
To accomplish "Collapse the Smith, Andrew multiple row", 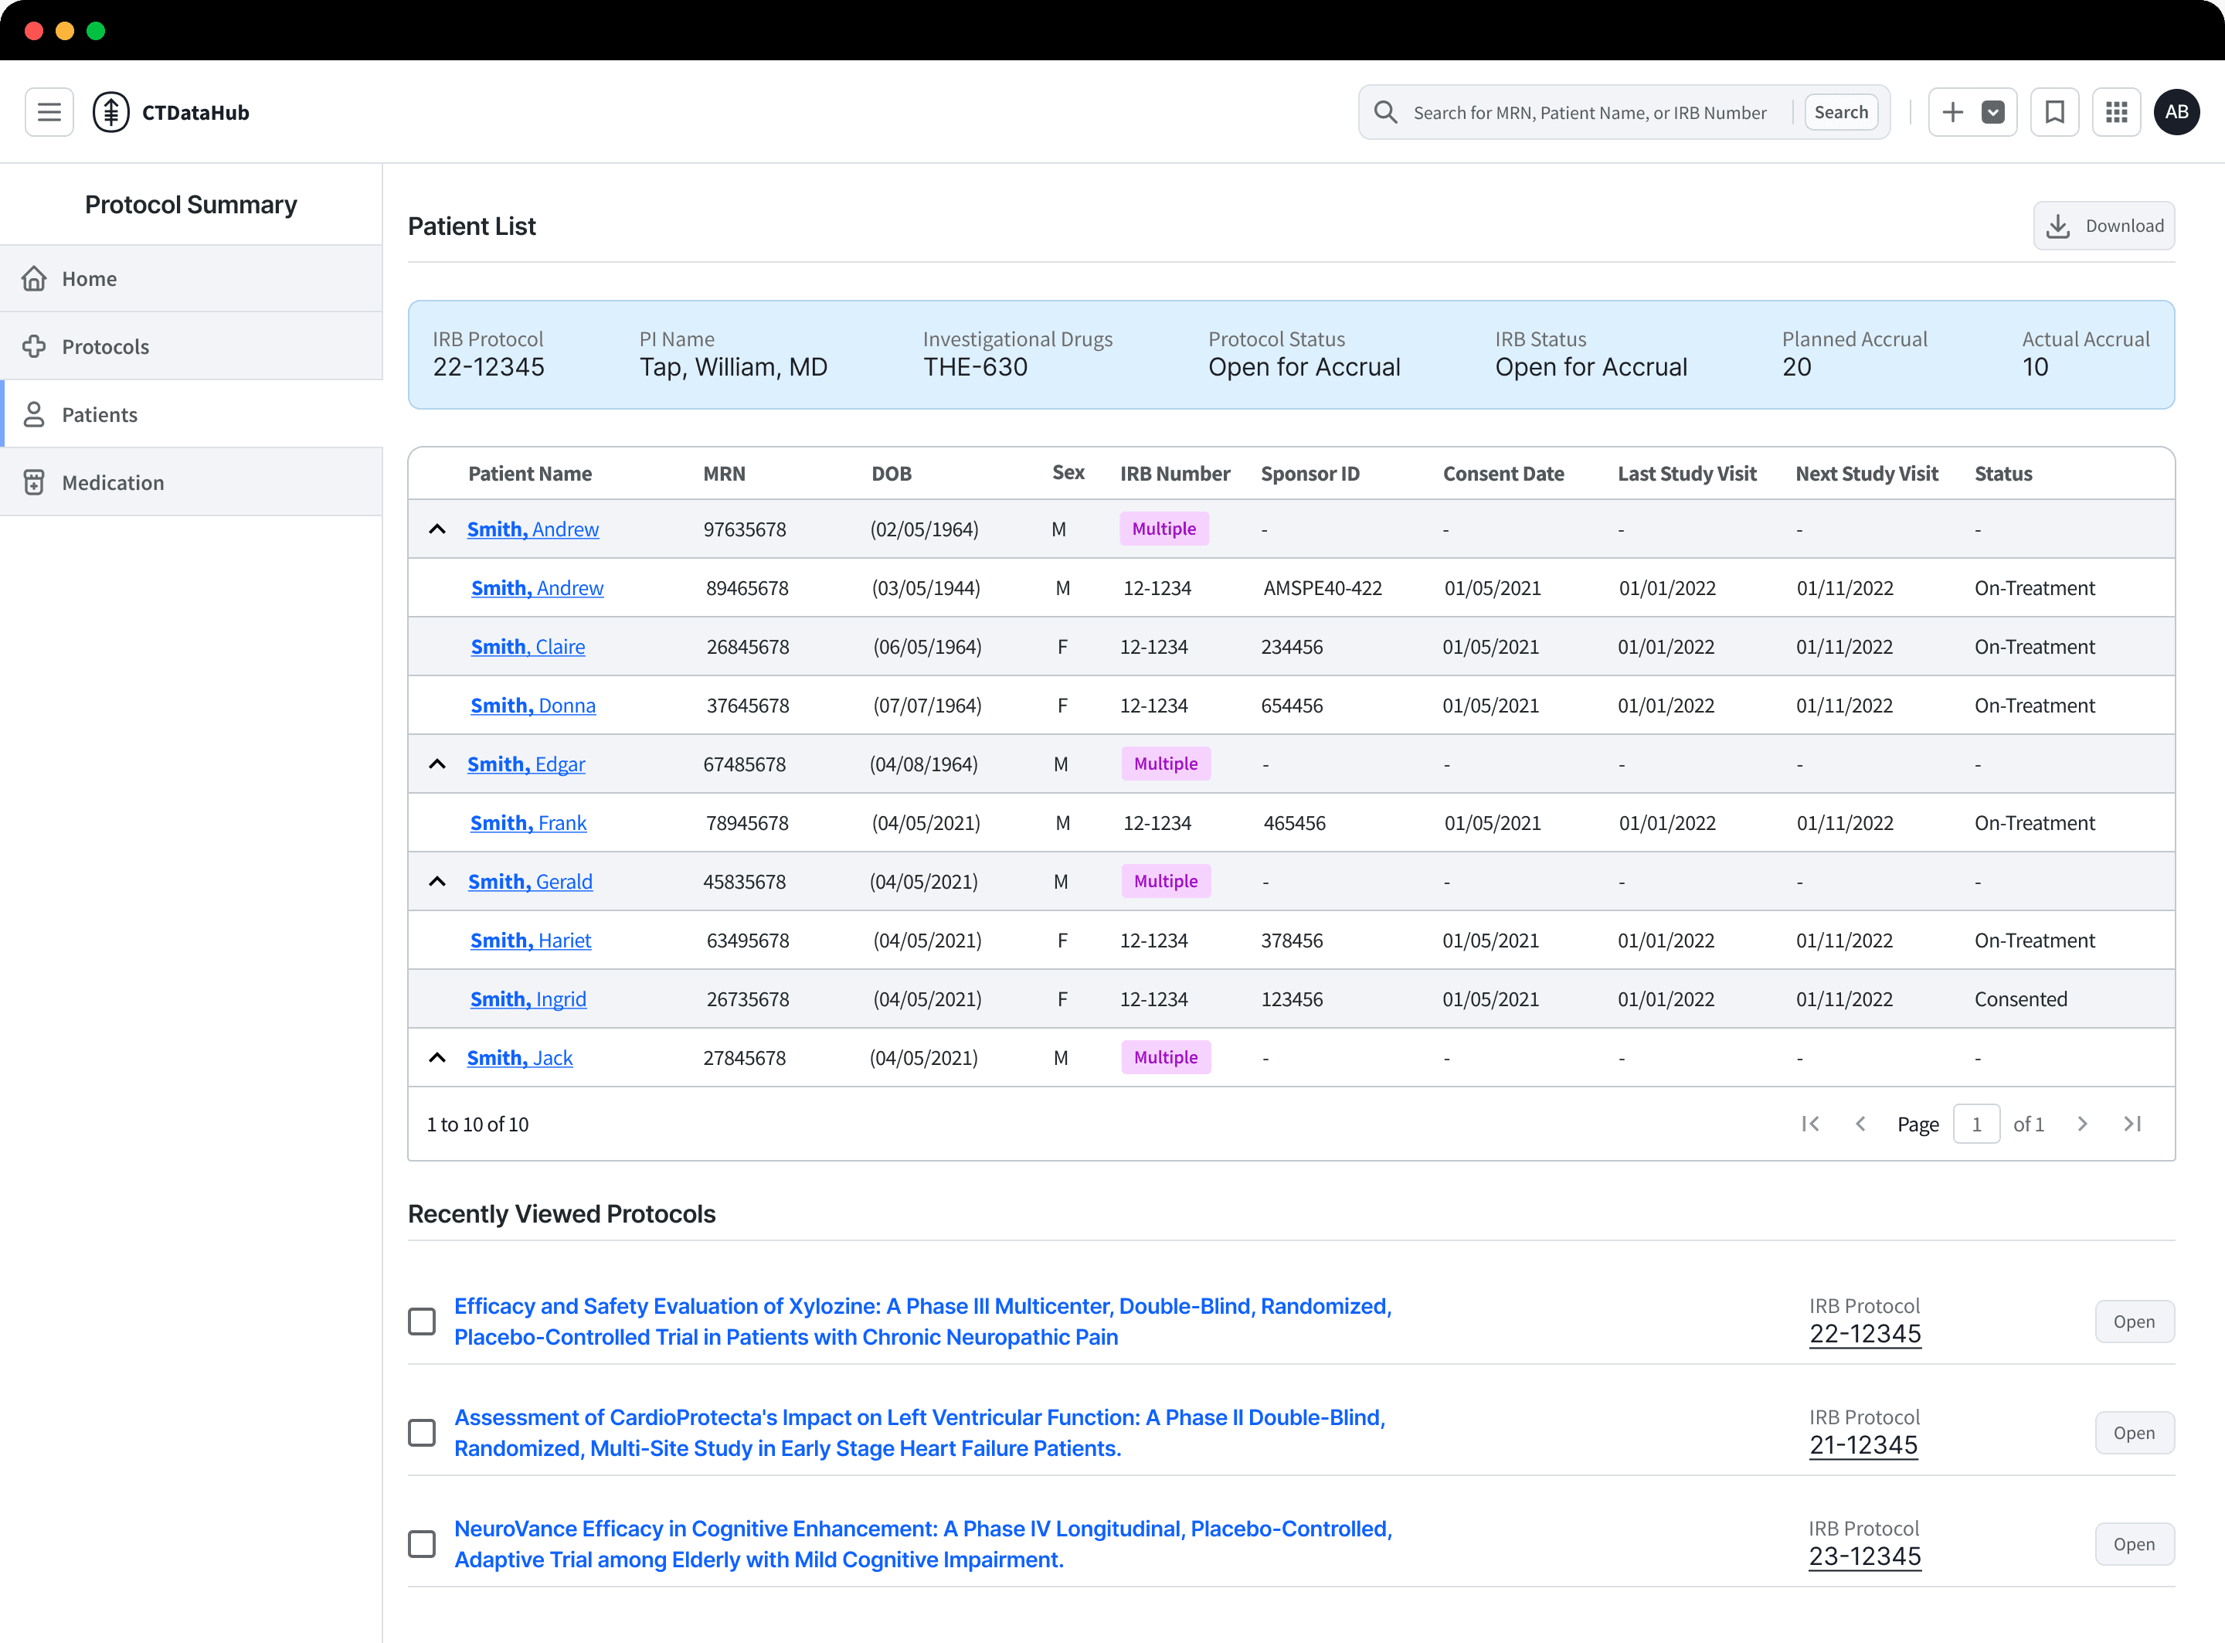I will (437, 529).
